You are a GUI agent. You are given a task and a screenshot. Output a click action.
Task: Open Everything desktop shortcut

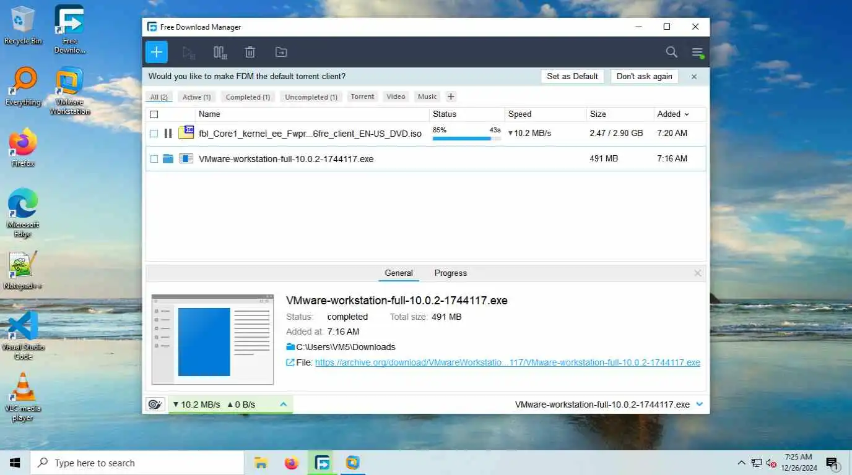[23, 87]
